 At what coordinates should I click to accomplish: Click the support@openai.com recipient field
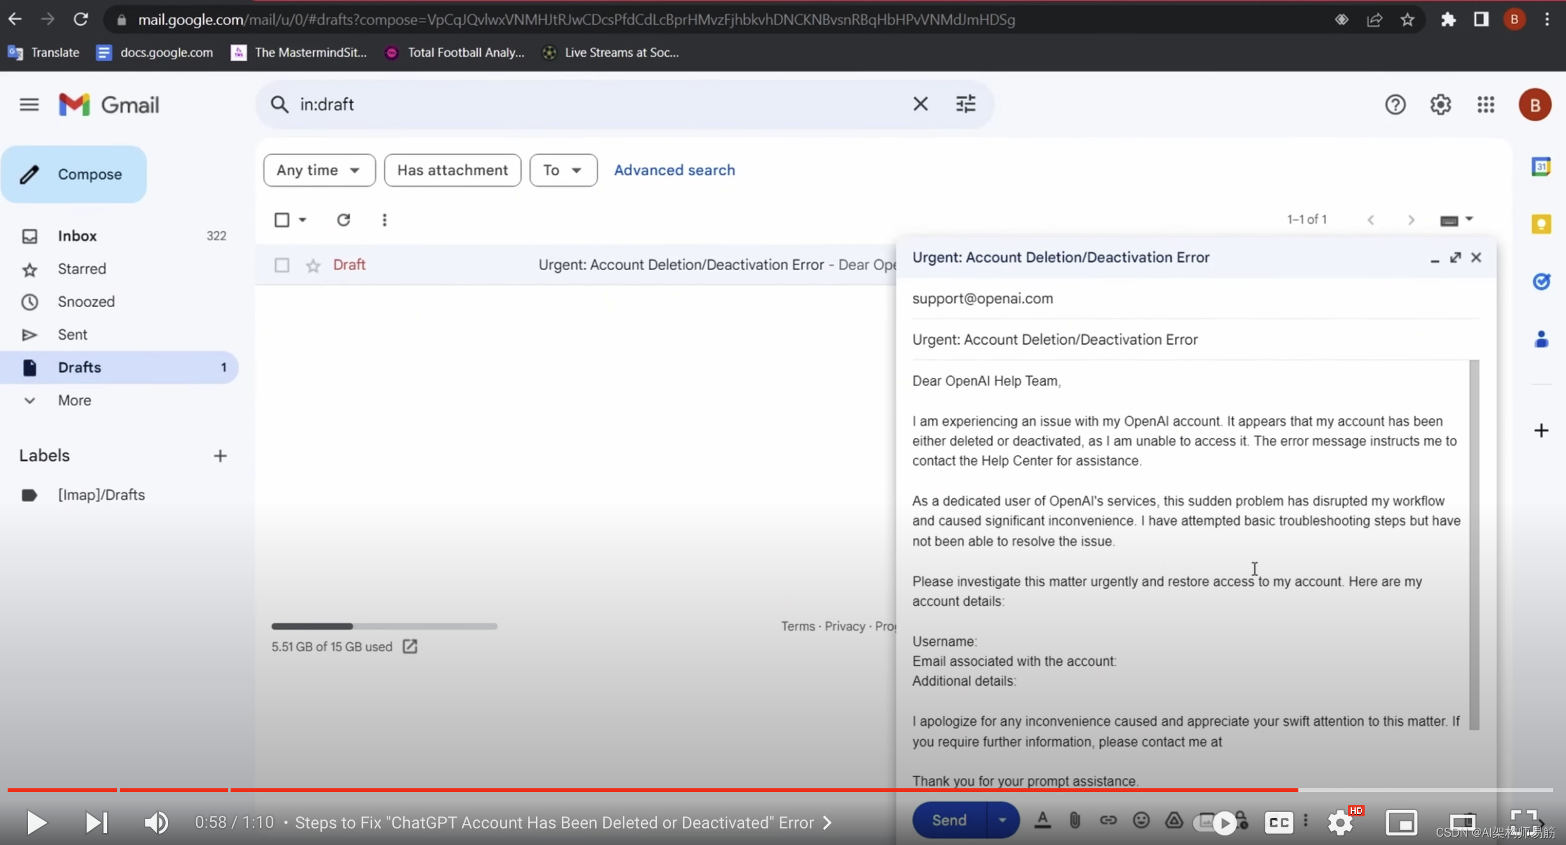tap(1196, 298)
